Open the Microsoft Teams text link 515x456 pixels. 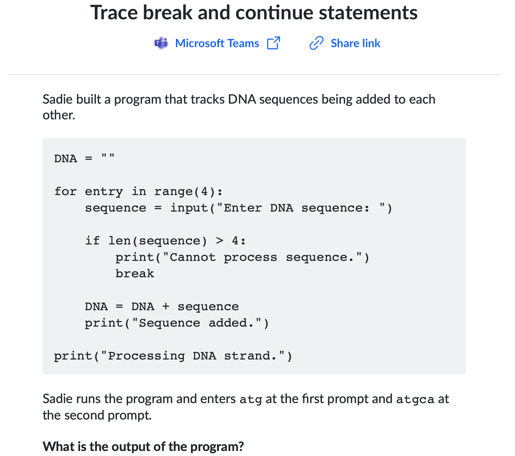click(x=217, y=43)
